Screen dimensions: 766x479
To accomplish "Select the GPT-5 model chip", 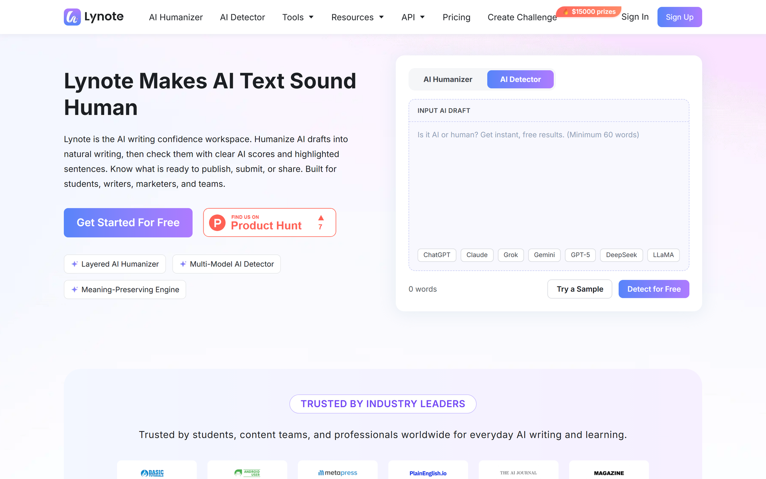I will tap(580, 255).
